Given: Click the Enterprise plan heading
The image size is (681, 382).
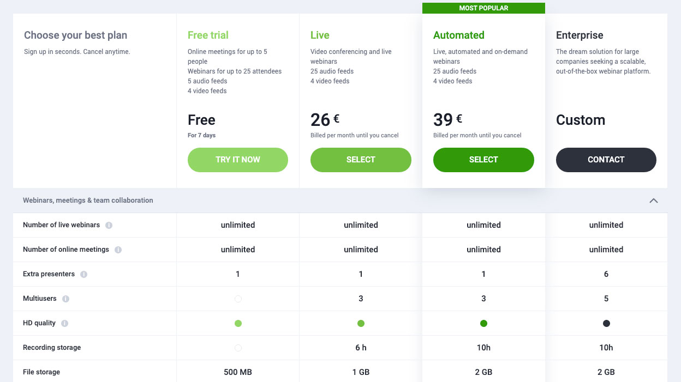Looking at the screenshot, I should [580, 35].
